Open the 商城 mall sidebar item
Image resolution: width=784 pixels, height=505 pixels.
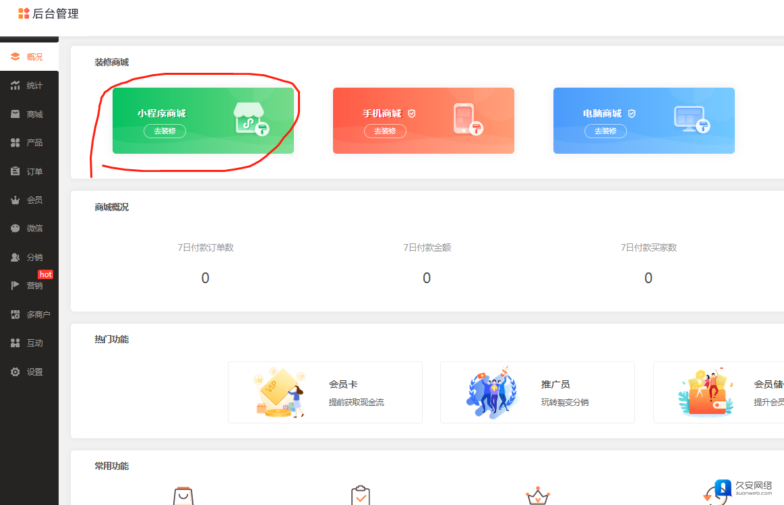point(29,114)
